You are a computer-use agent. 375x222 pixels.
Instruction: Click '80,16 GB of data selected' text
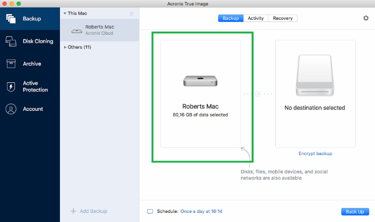click(x=201, y=114)
